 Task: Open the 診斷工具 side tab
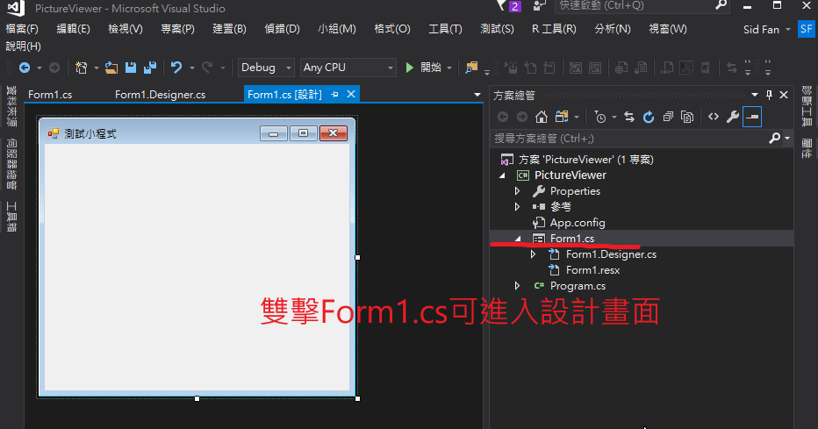807,106
